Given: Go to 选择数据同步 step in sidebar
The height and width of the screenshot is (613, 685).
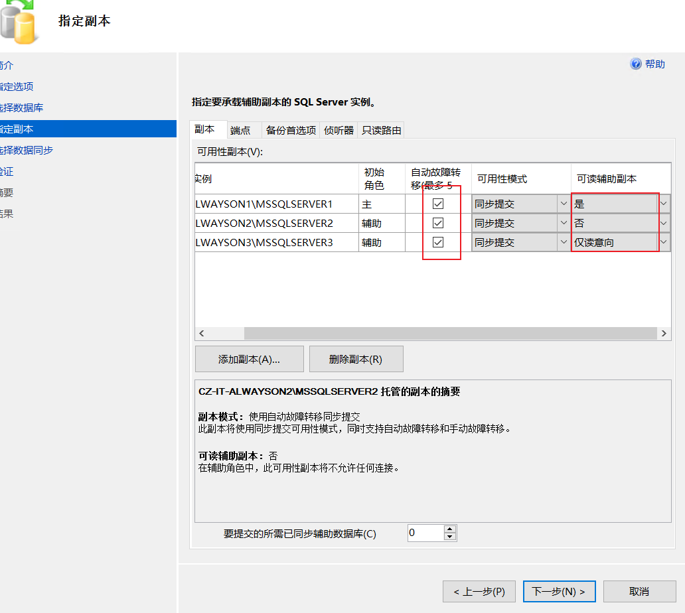Looking at the screenshot, I should pos(26,150).
